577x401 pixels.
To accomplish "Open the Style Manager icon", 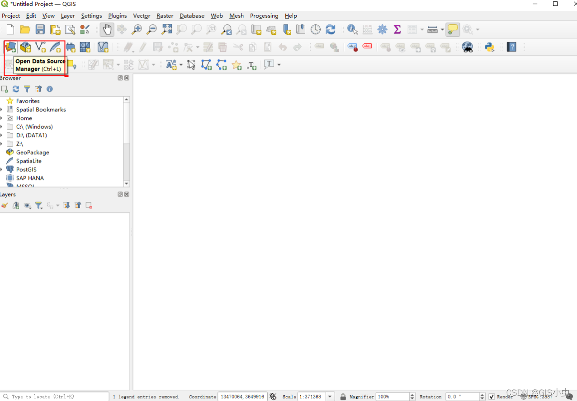I will (85, 30).
